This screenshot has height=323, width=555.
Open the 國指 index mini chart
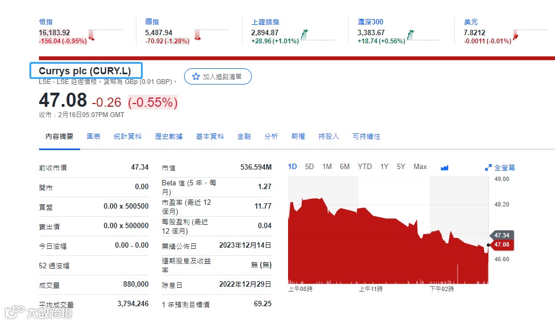point(211,35)
